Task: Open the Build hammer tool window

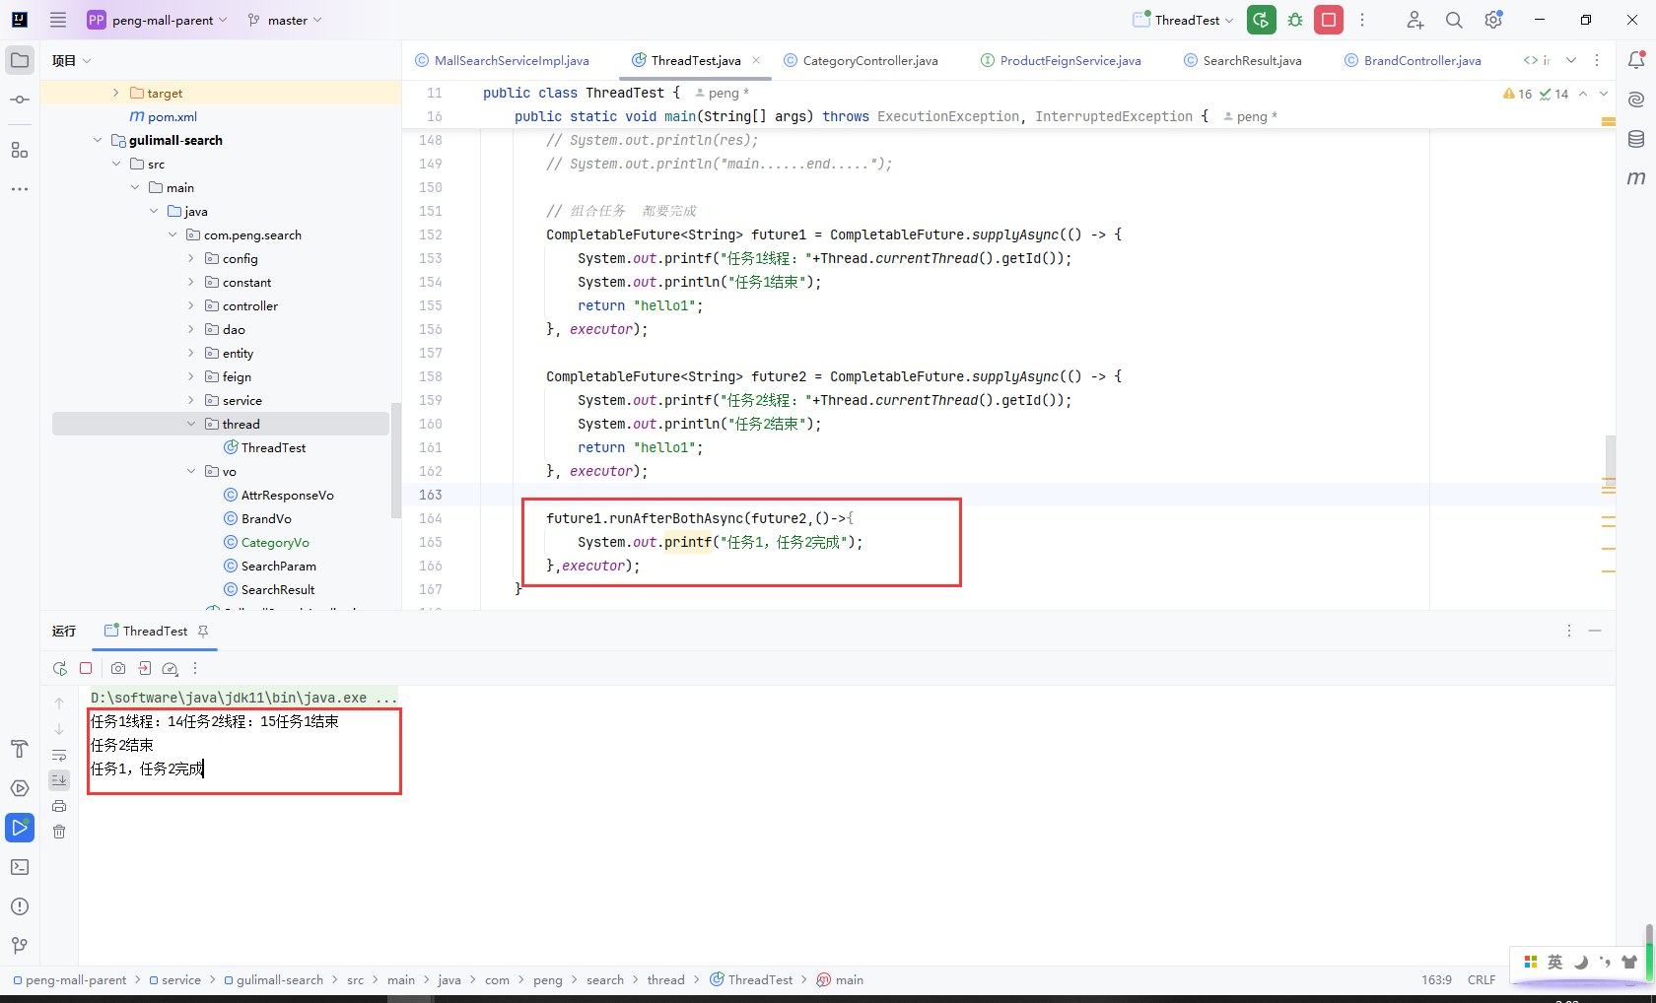Action: 20,749
